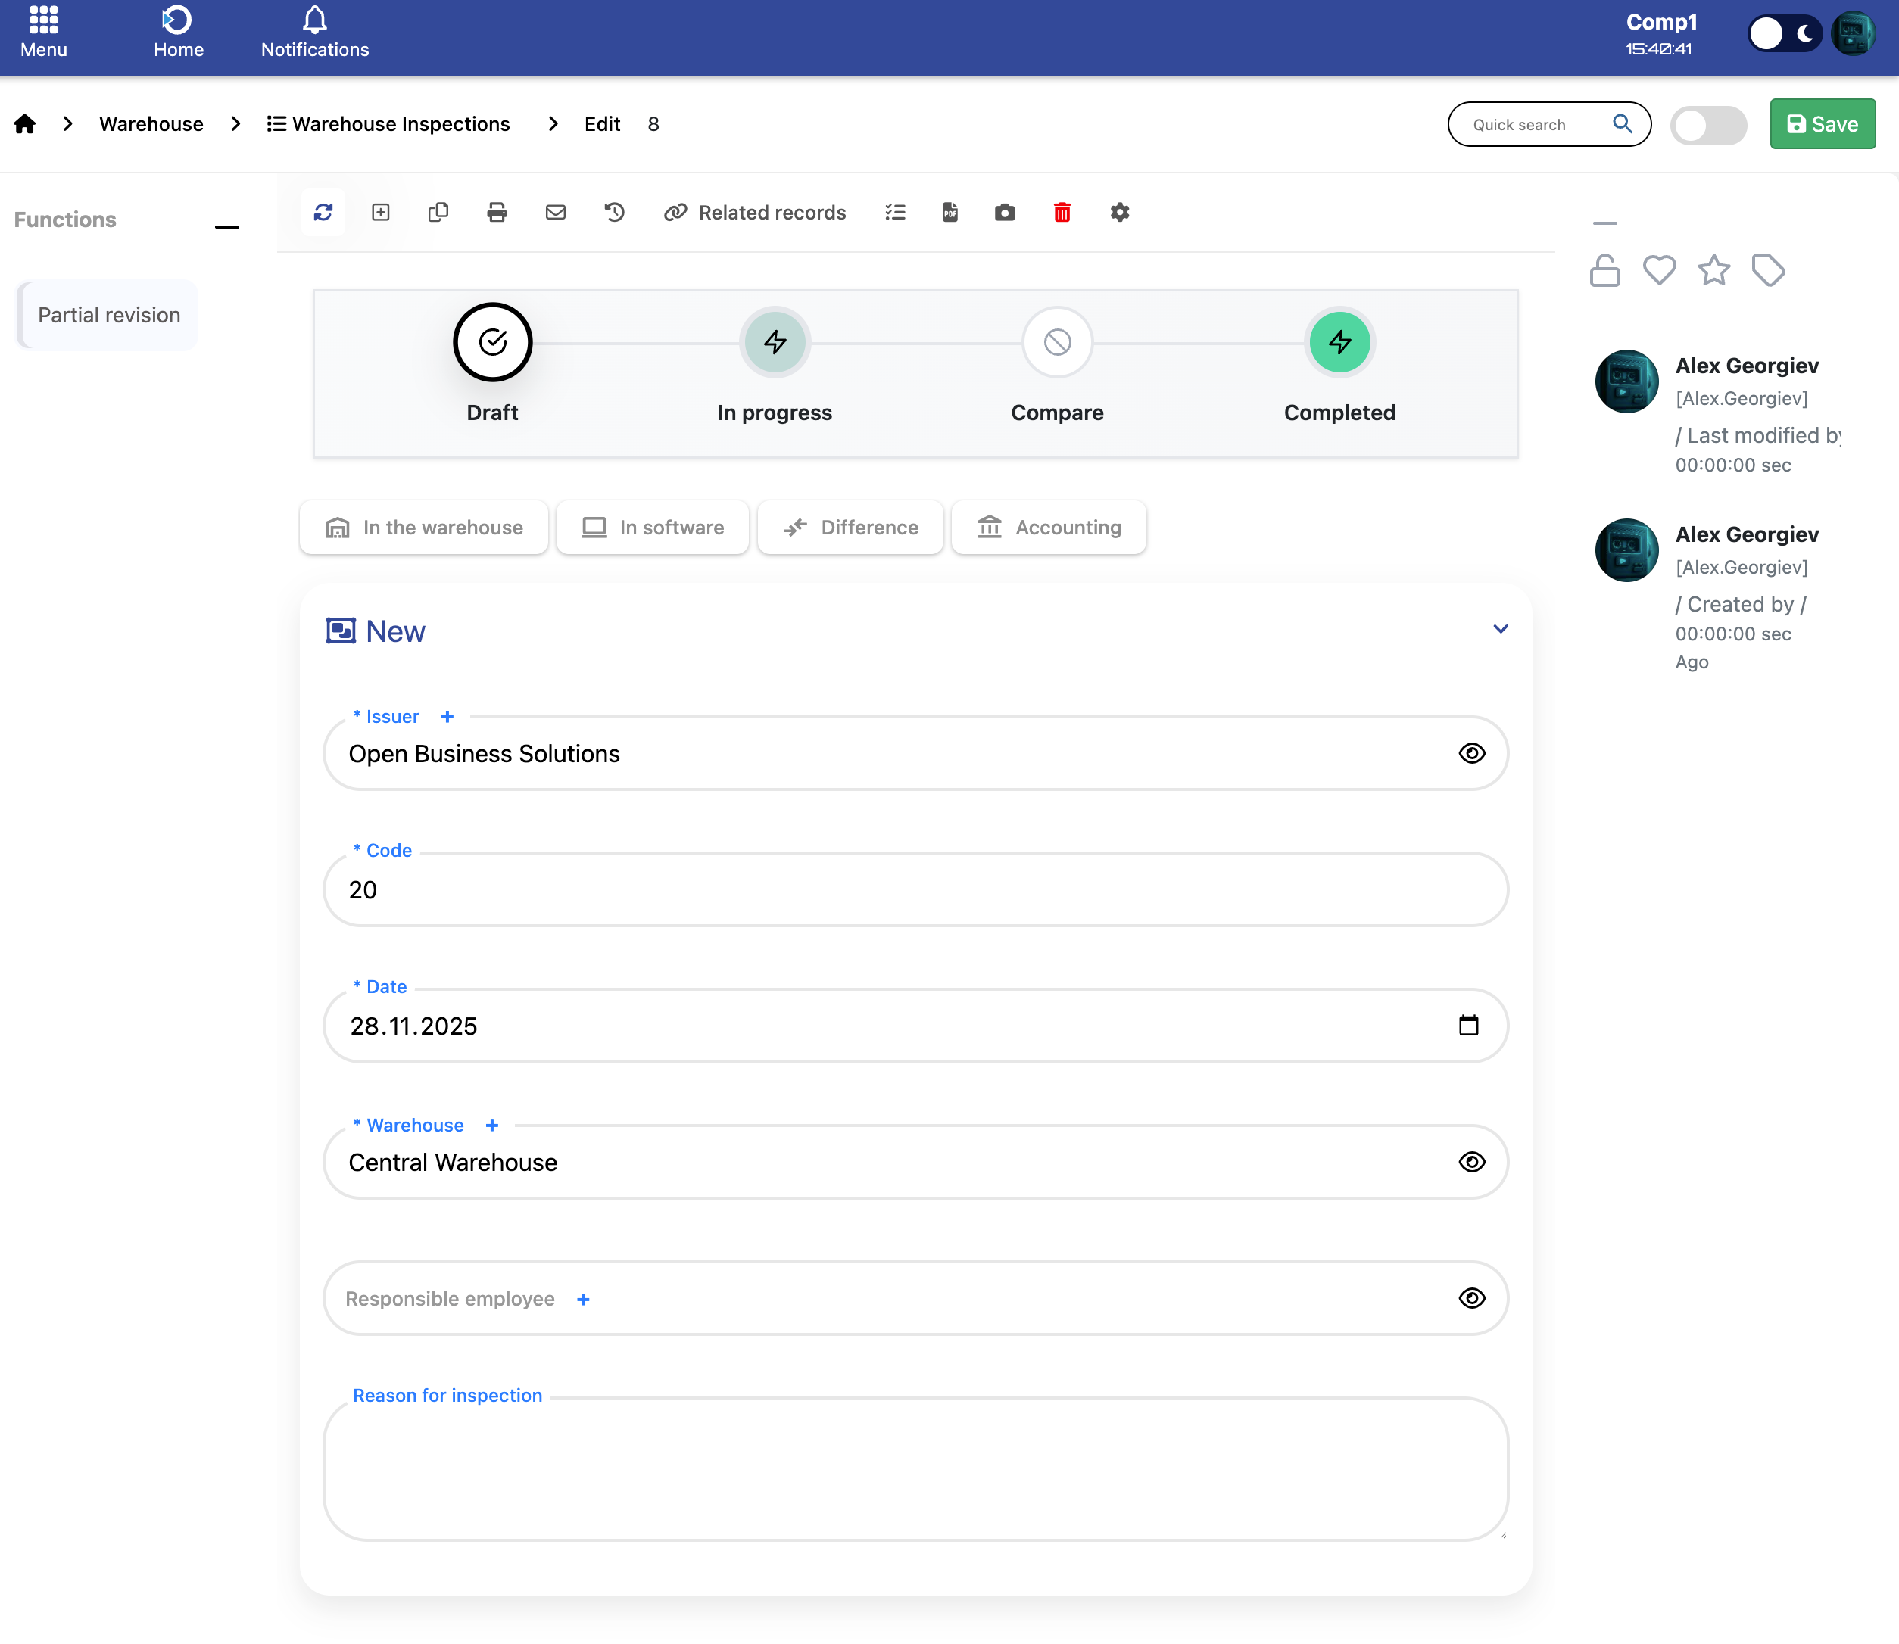Collapse the Functions panel

pyautogui.click(x=226, y=225)
